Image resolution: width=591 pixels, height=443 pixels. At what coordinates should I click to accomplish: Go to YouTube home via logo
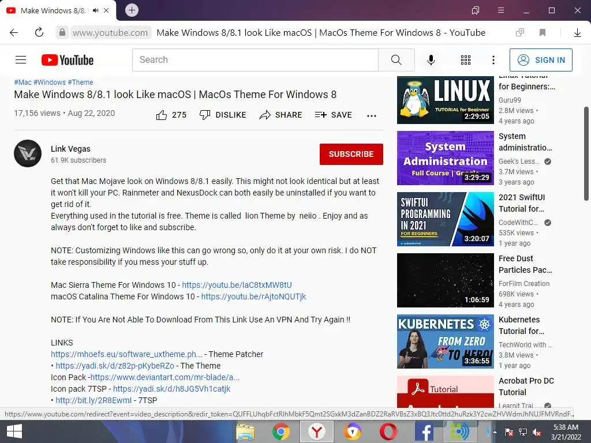[68, 60]
